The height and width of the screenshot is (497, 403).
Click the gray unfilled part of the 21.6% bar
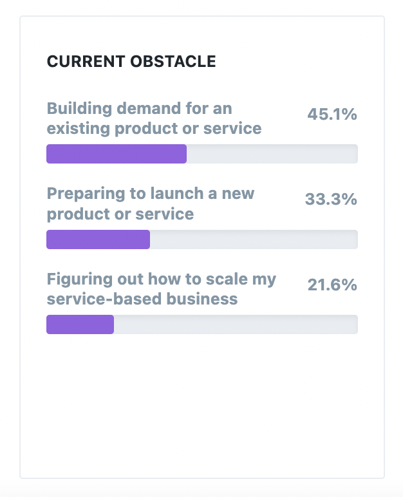coord(236,324)
